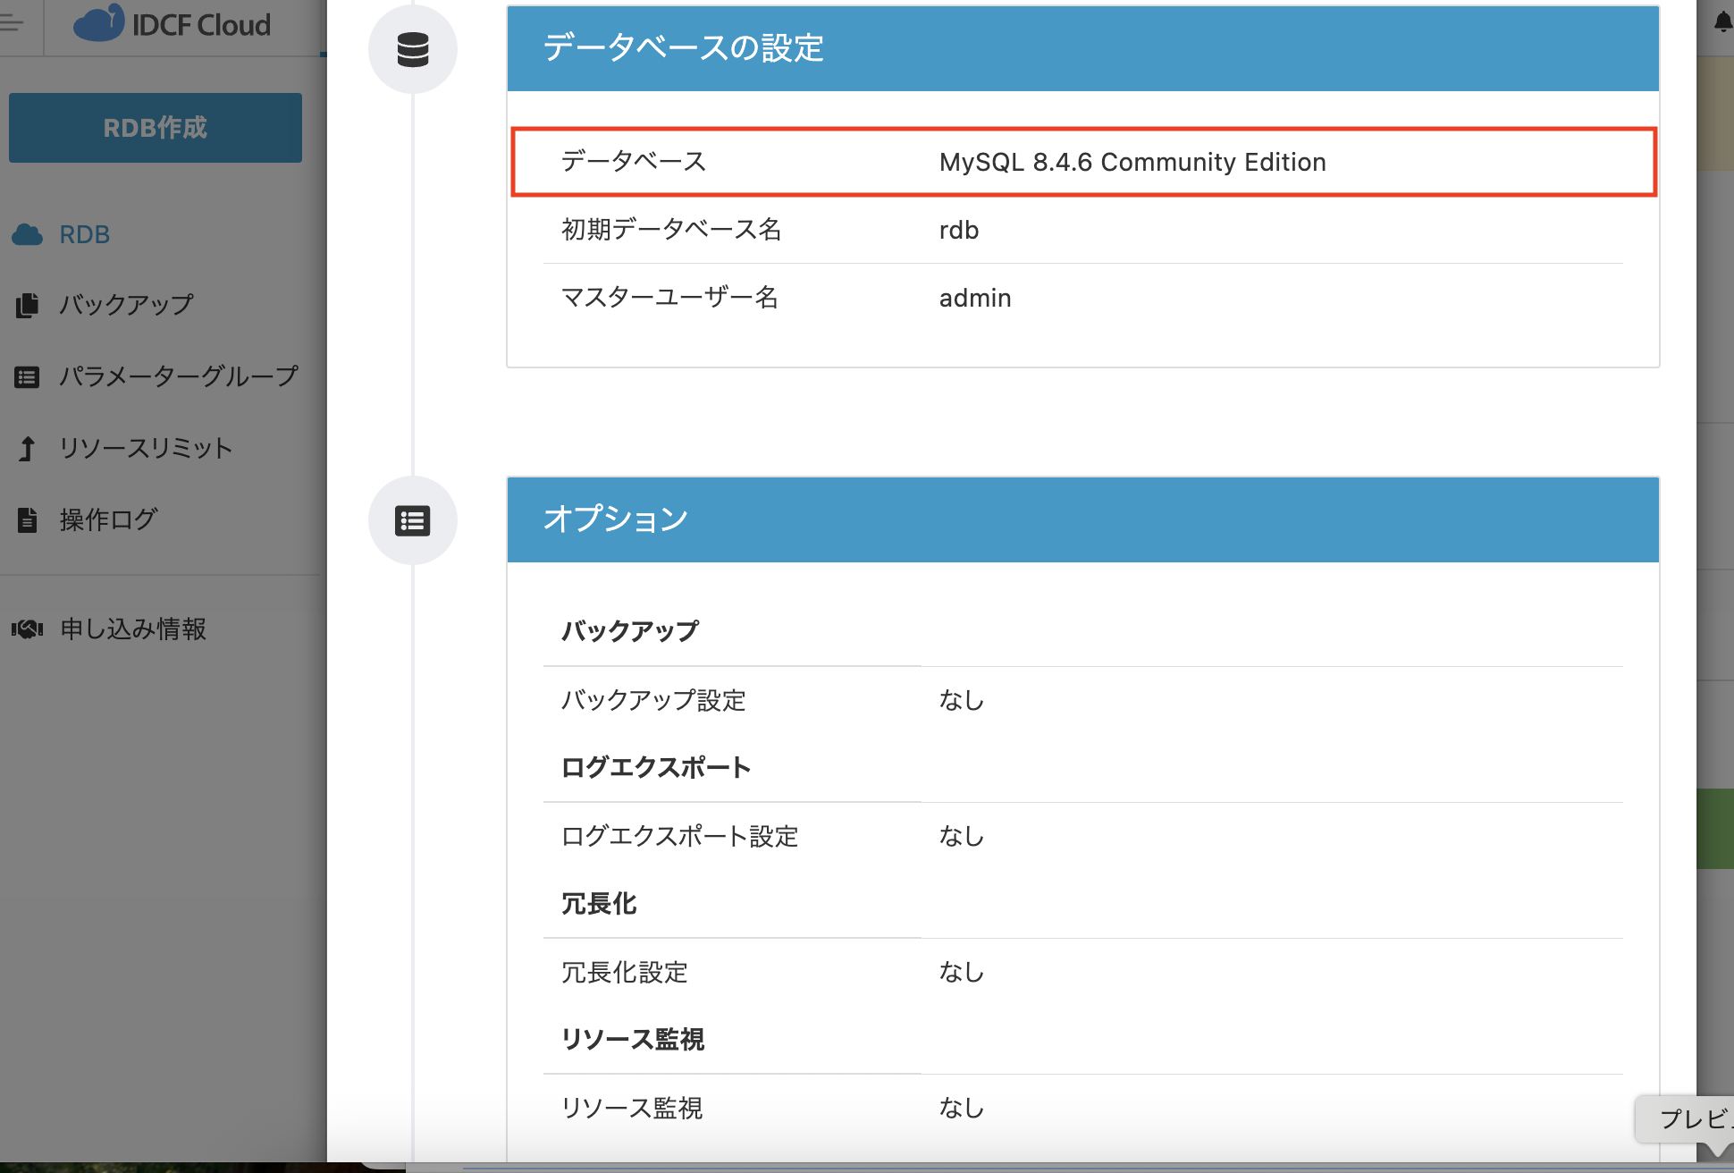This screenshot has width=1734, height=1173.
Task: Click the resource limit arrow icon
Action: (x=28, y=448)
